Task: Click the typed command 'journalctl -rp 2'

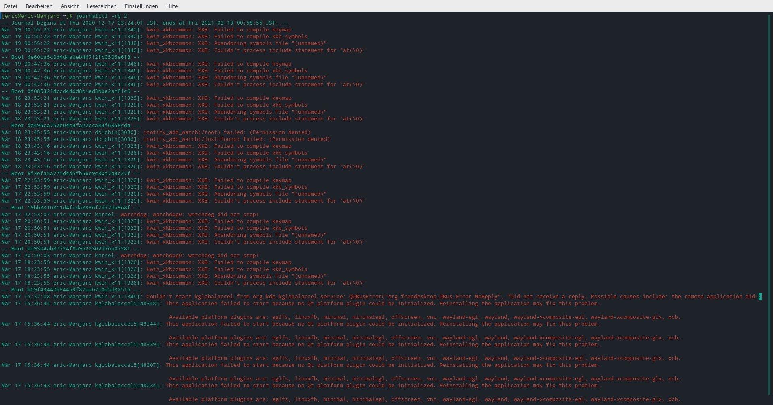Action: (x=101, y=16)
